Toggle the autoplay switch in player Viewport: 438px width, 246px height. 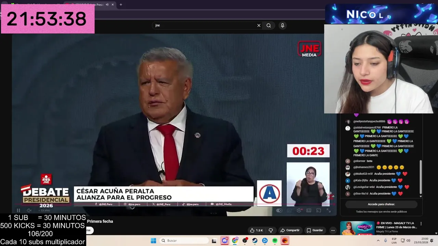[x=280, y=210]
